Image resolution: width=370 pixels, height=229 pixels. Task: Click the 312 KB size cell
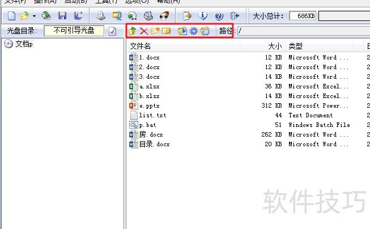click(x=271, y=106)
